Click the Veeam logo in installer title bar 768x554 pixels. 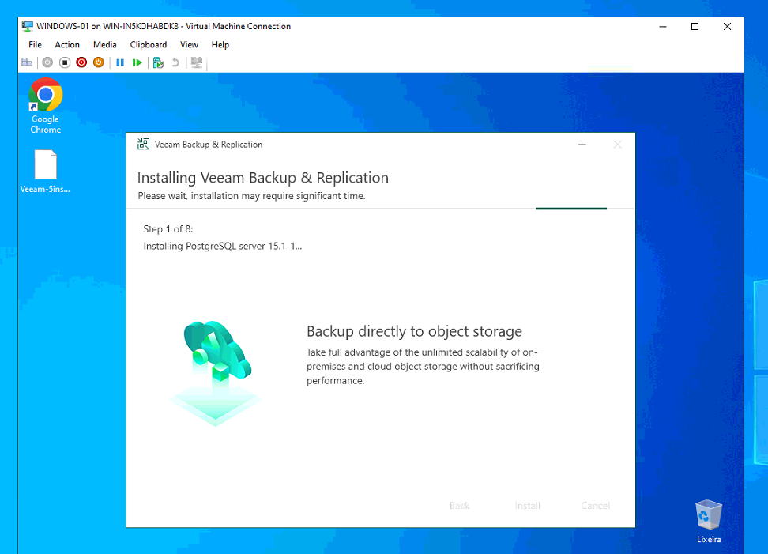tap(144, 144)
